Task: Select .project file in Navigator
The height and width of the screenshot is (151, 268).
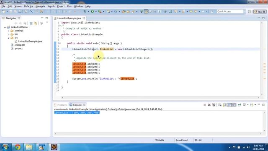Action: pyautogui.click(x=18, y=49)
